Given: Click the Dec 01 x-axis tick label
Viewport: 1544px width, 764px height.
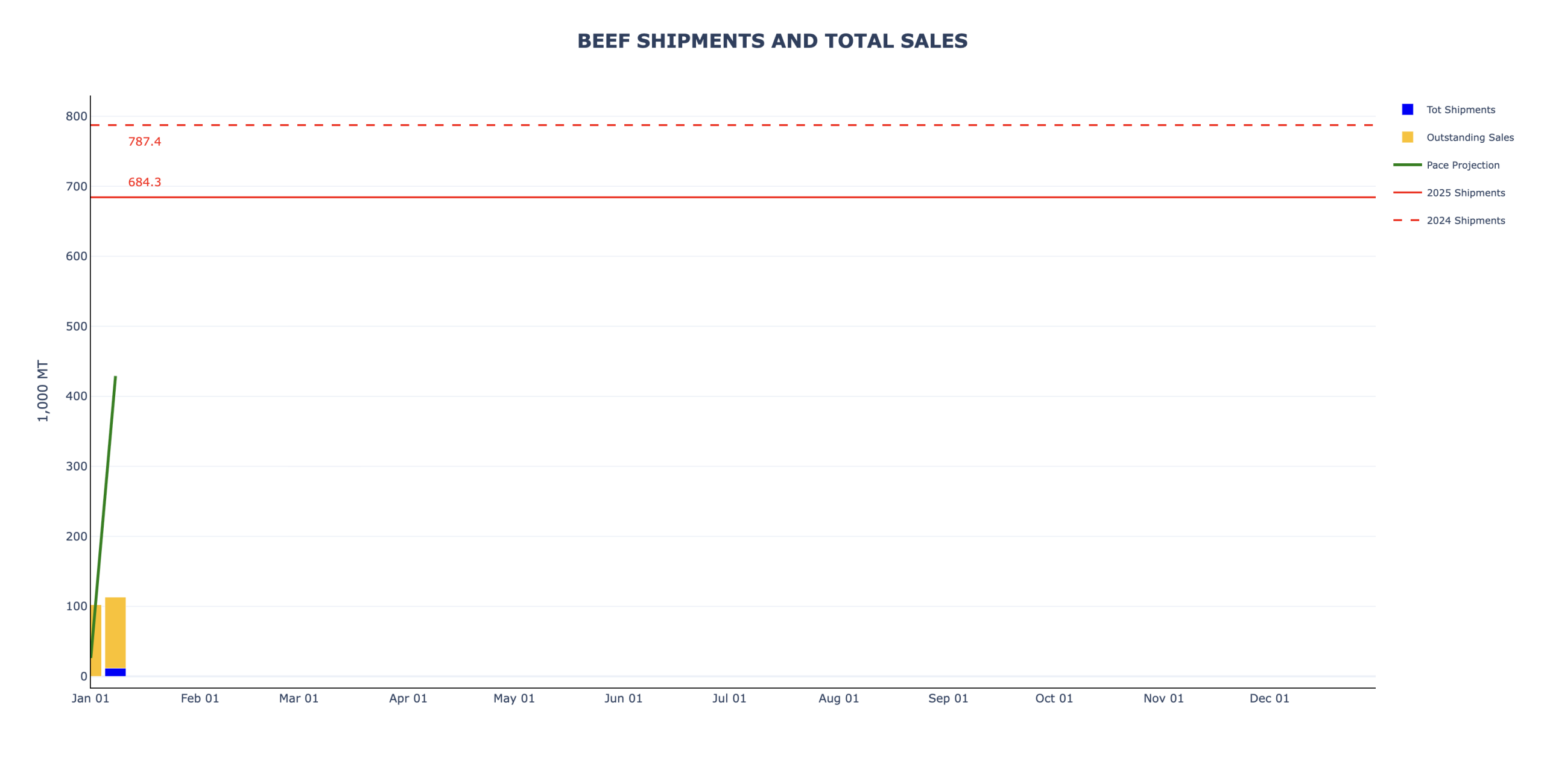Looking at the screenshot, I should pyautogui.click(x=1269, y=698).
